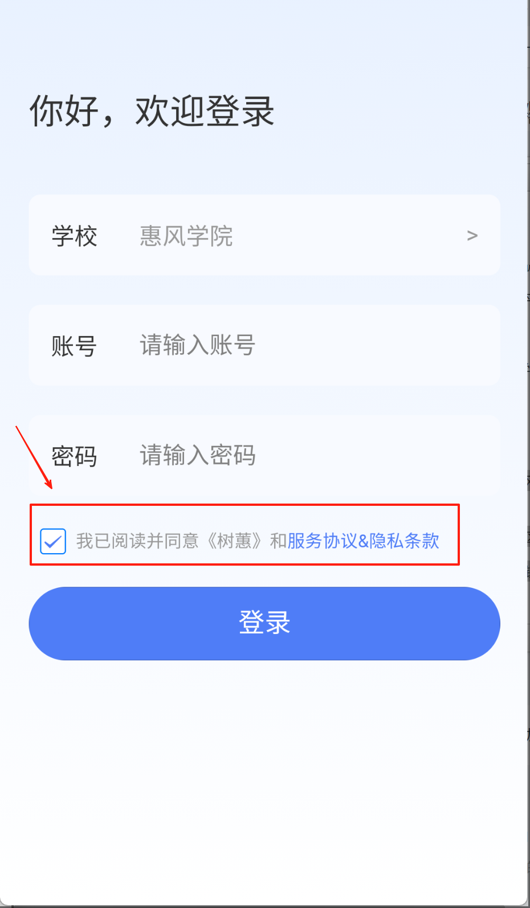Open the 服务协议&隐私条款 link

[x=364, y=541]
